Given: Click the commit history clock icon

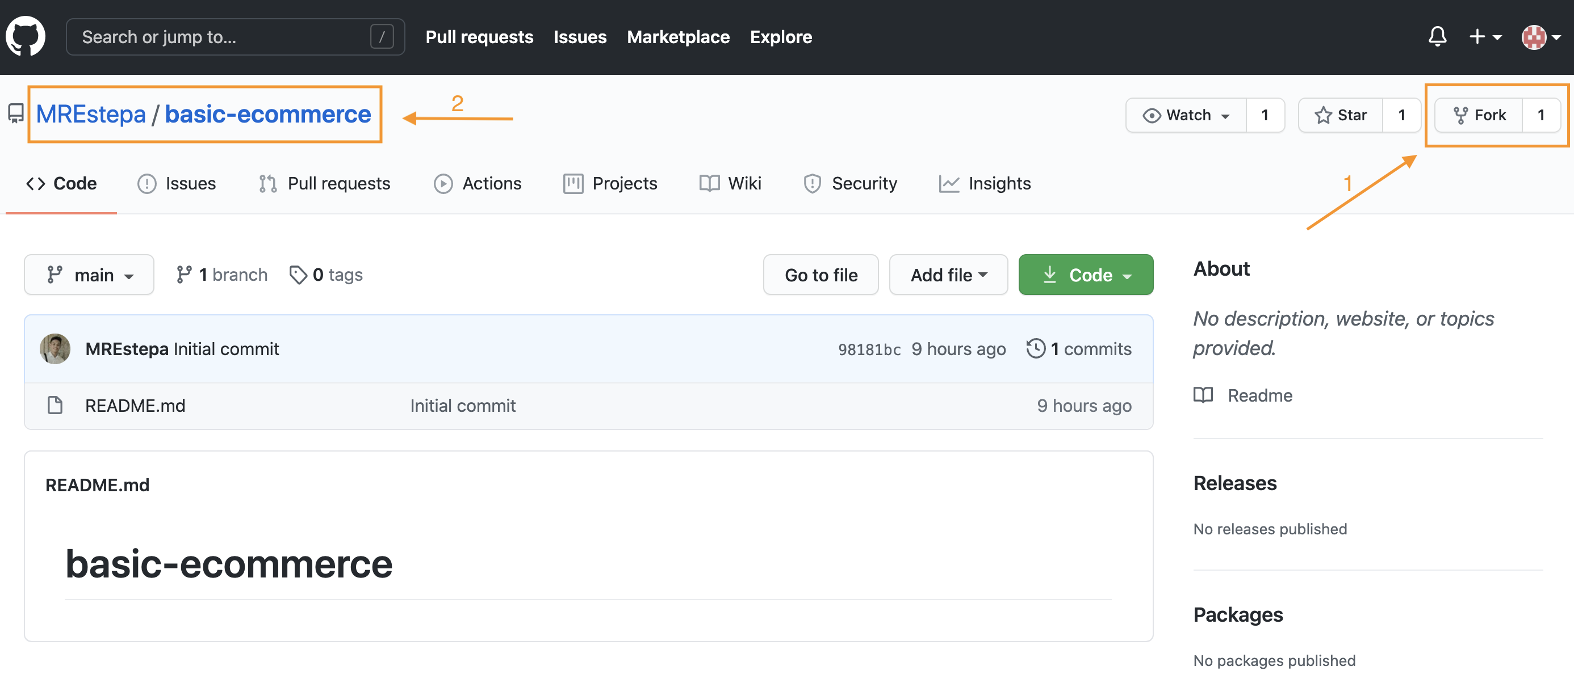Looking at the screenshot, I should [x=1035, y=348].
